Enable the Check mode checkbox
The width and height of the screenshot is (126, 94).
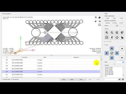2,79
